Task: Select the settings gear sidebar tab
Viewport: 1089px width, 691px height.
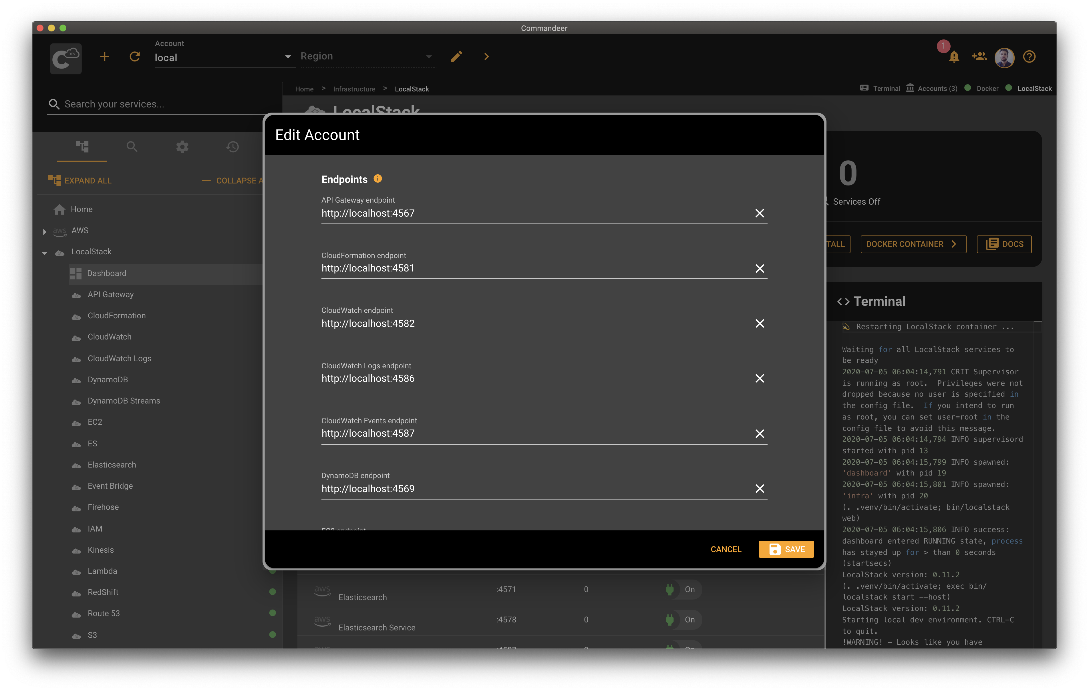Action: [182, 147]
